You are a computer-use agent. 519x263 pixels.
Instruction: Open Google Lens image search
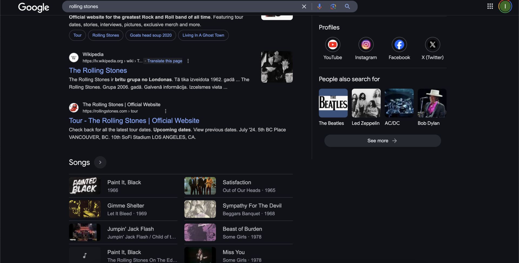click(x=333, y=6)
